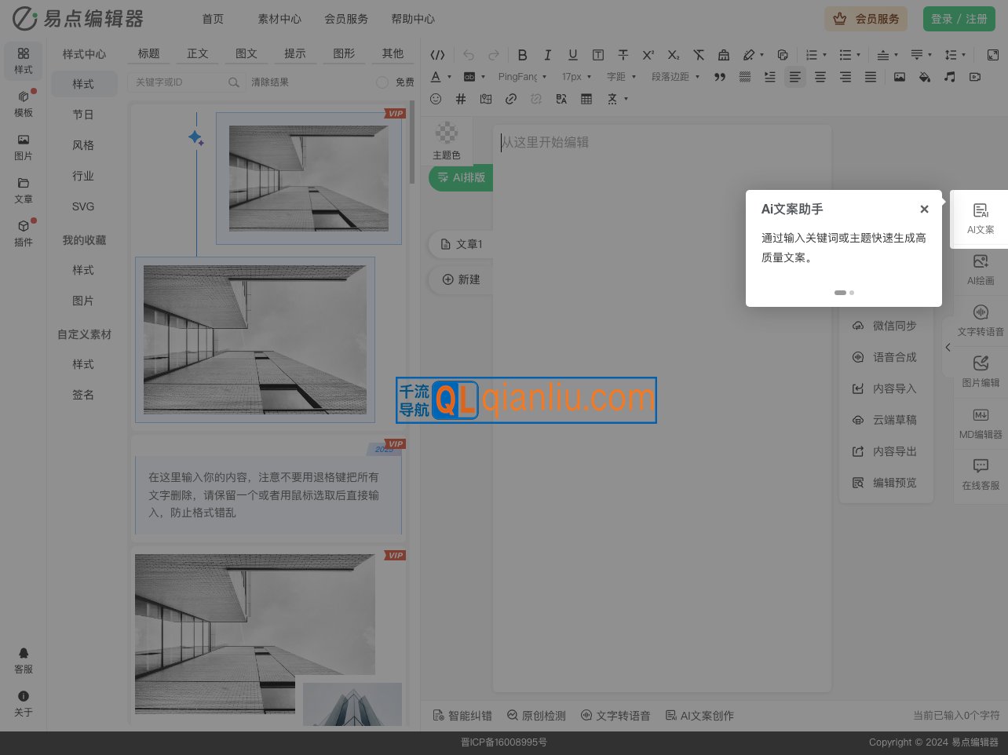
Task: Toggle underline formatting
Action: coord(573,55)
